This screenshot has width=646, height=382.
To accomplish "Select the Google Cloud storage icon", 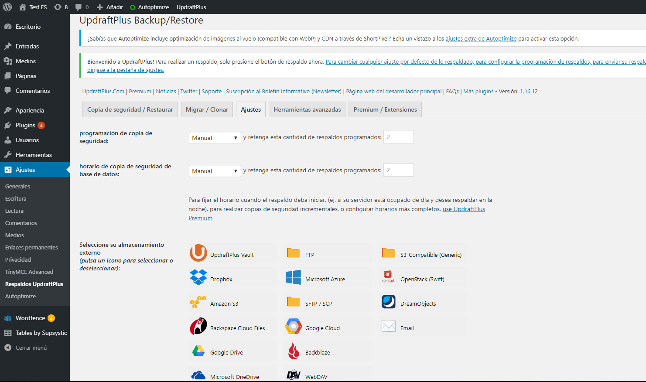I will (294, 327).
